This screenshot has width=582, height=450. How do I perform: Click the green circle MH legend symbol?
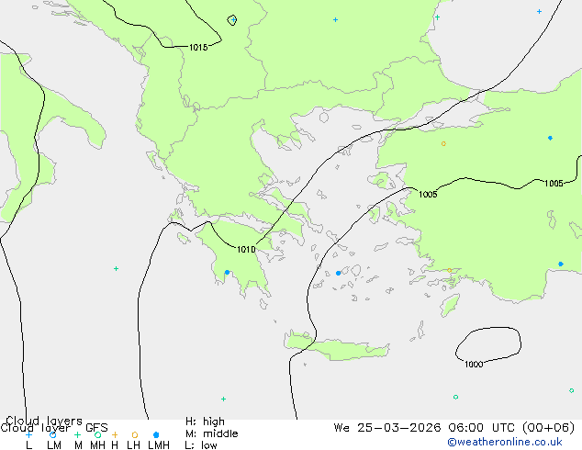pyautogui.click(x=97, y=434)
